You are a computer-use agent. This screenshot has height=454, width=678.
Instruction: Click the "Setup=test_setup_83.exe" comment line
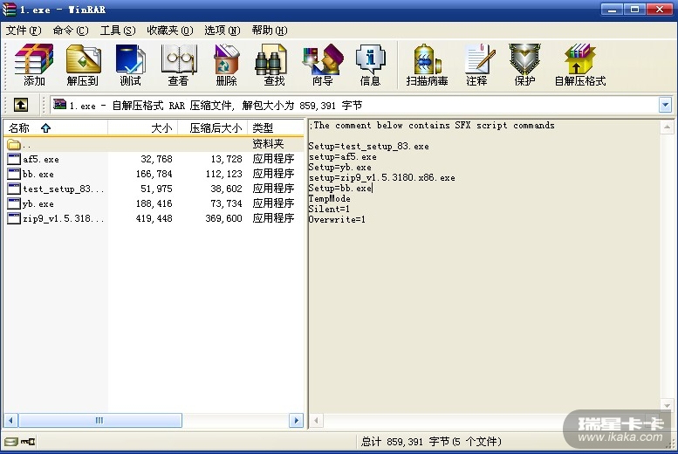[368, 147]
